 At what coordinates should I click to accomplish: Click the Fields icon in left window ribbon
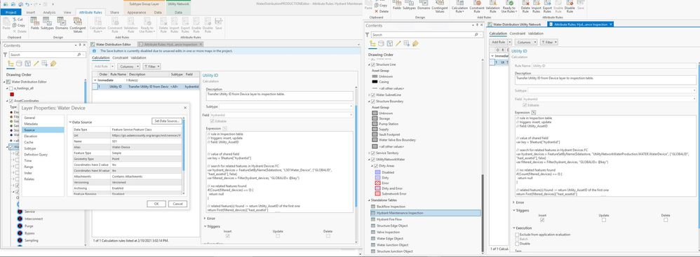click(35, 24)
